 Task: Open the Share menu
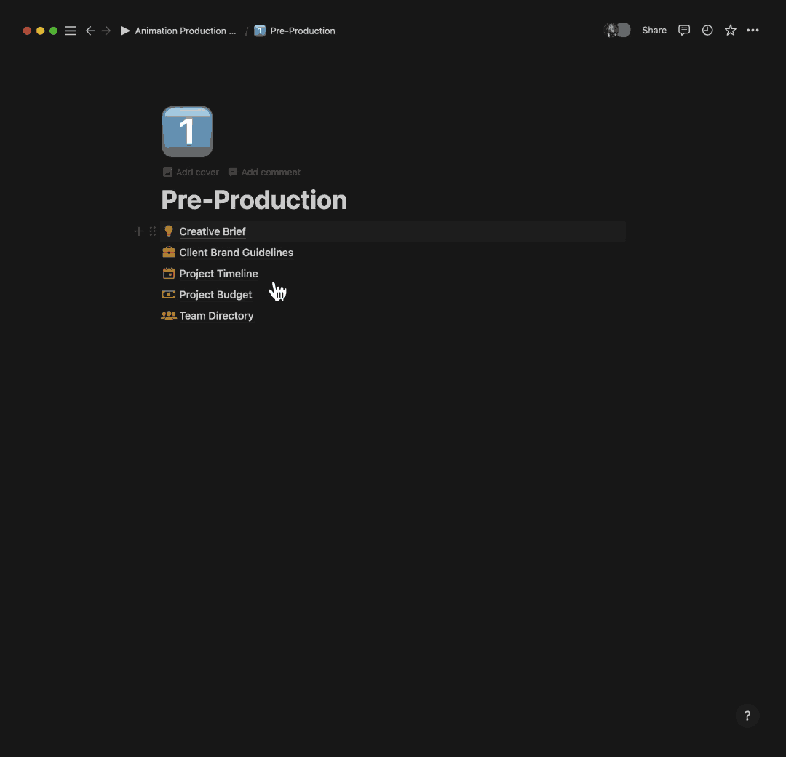tap(654, 30)
